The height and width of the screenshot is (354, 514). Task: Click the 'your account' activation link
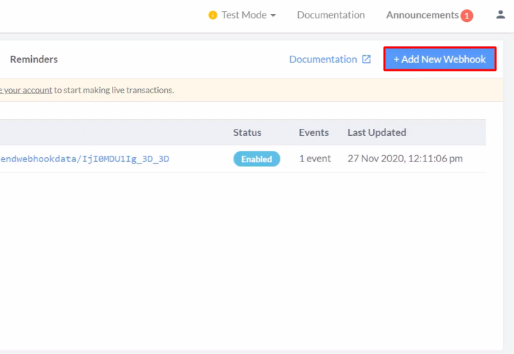(28, 90)
